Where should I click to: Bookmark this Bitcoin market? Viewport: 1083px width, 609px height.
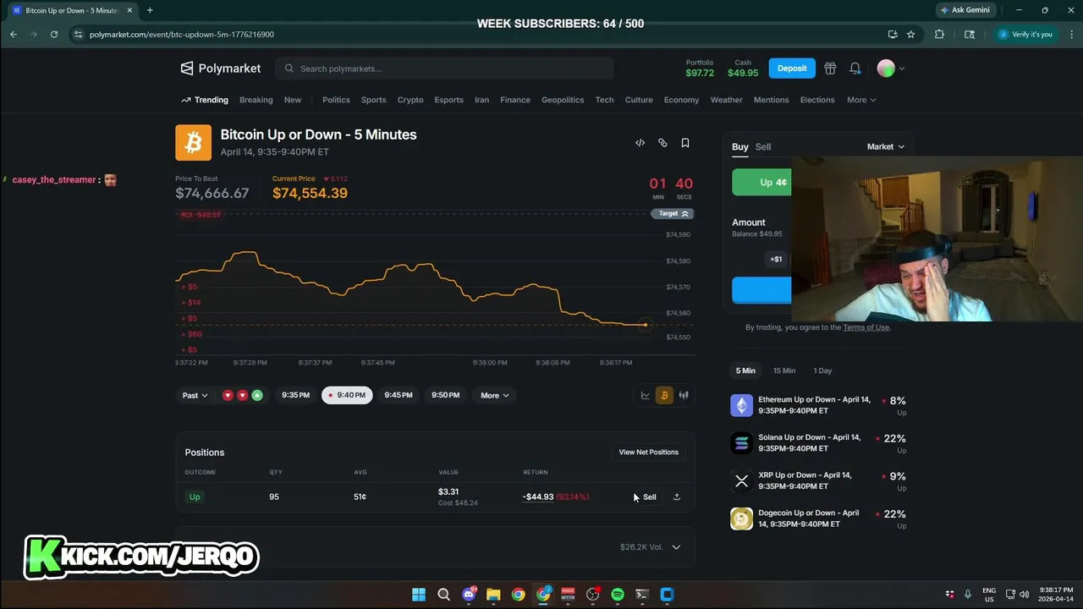pyautogui.click(x=685, y=143)
